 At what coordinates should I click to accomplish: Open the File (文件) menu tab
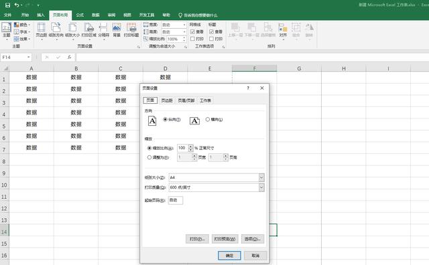point(7,15)
